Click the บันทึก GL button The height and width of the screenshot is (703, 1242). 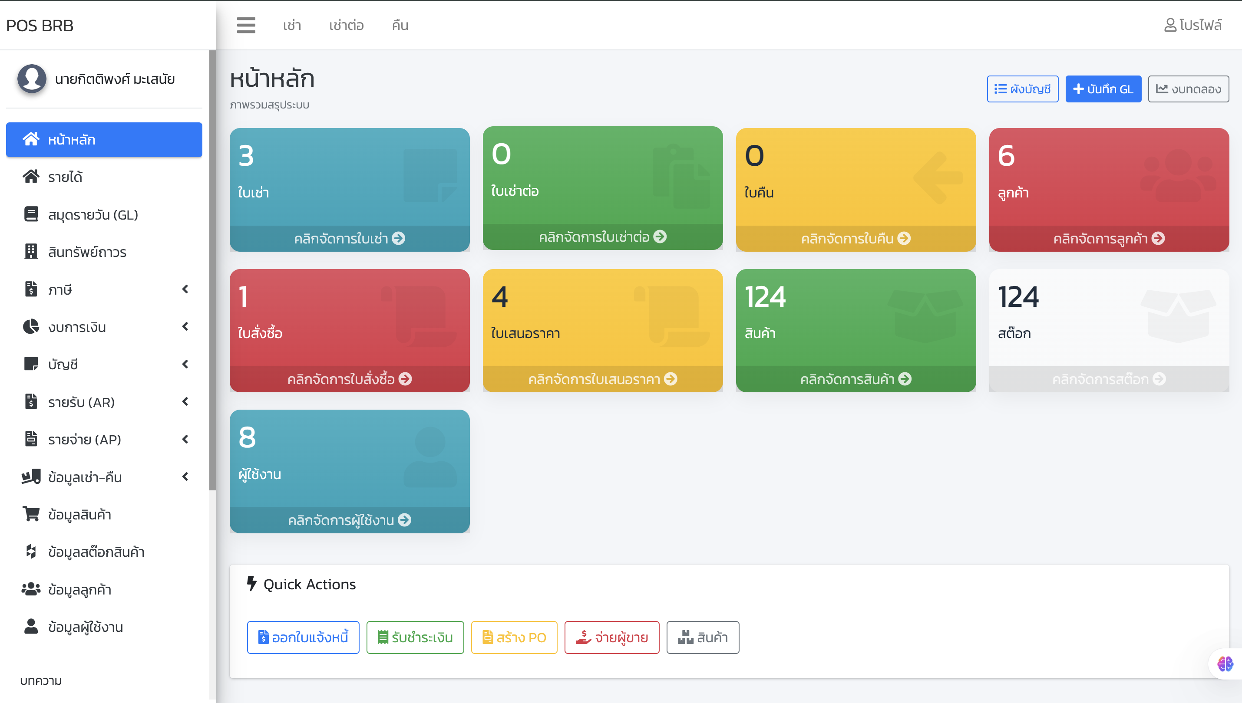click(1103, 89)
